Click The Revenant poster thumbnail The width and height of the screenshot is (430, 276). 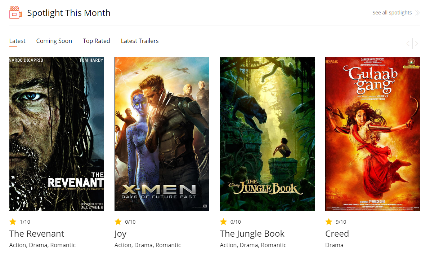pyautogui.click(x=57, y=134)
